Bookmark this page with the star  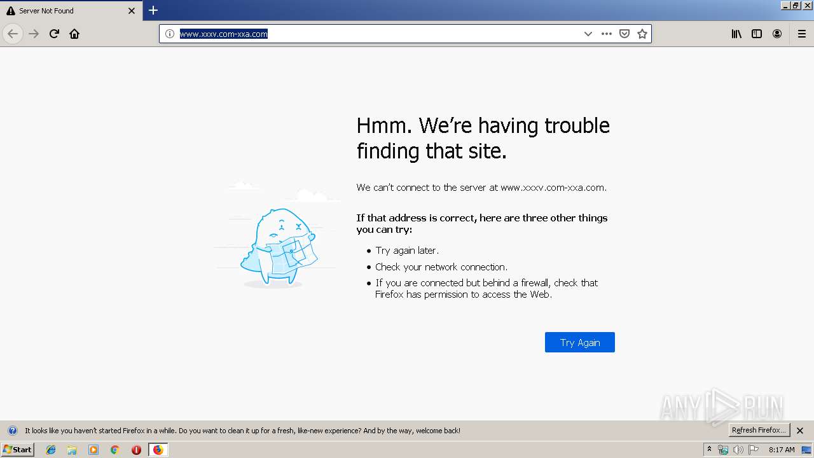coord(642,34)
